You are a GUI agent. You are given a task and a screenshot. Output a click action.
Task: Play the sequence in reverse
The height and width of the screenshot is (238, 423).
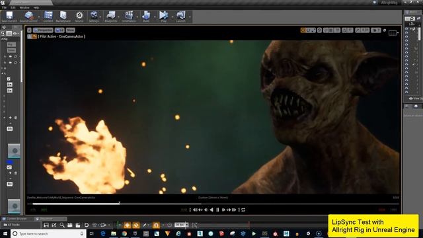(211, 210)
